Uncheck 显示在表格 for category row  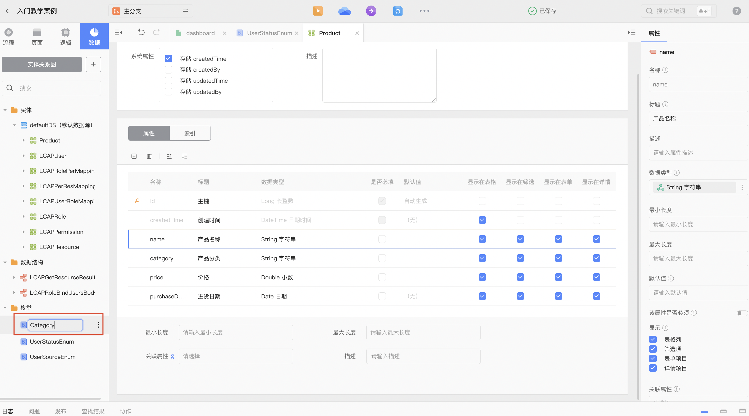482,258
